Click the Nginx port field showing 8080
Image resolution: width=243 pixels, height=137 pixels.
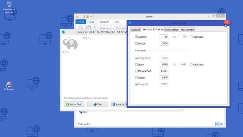pos(164,64)
